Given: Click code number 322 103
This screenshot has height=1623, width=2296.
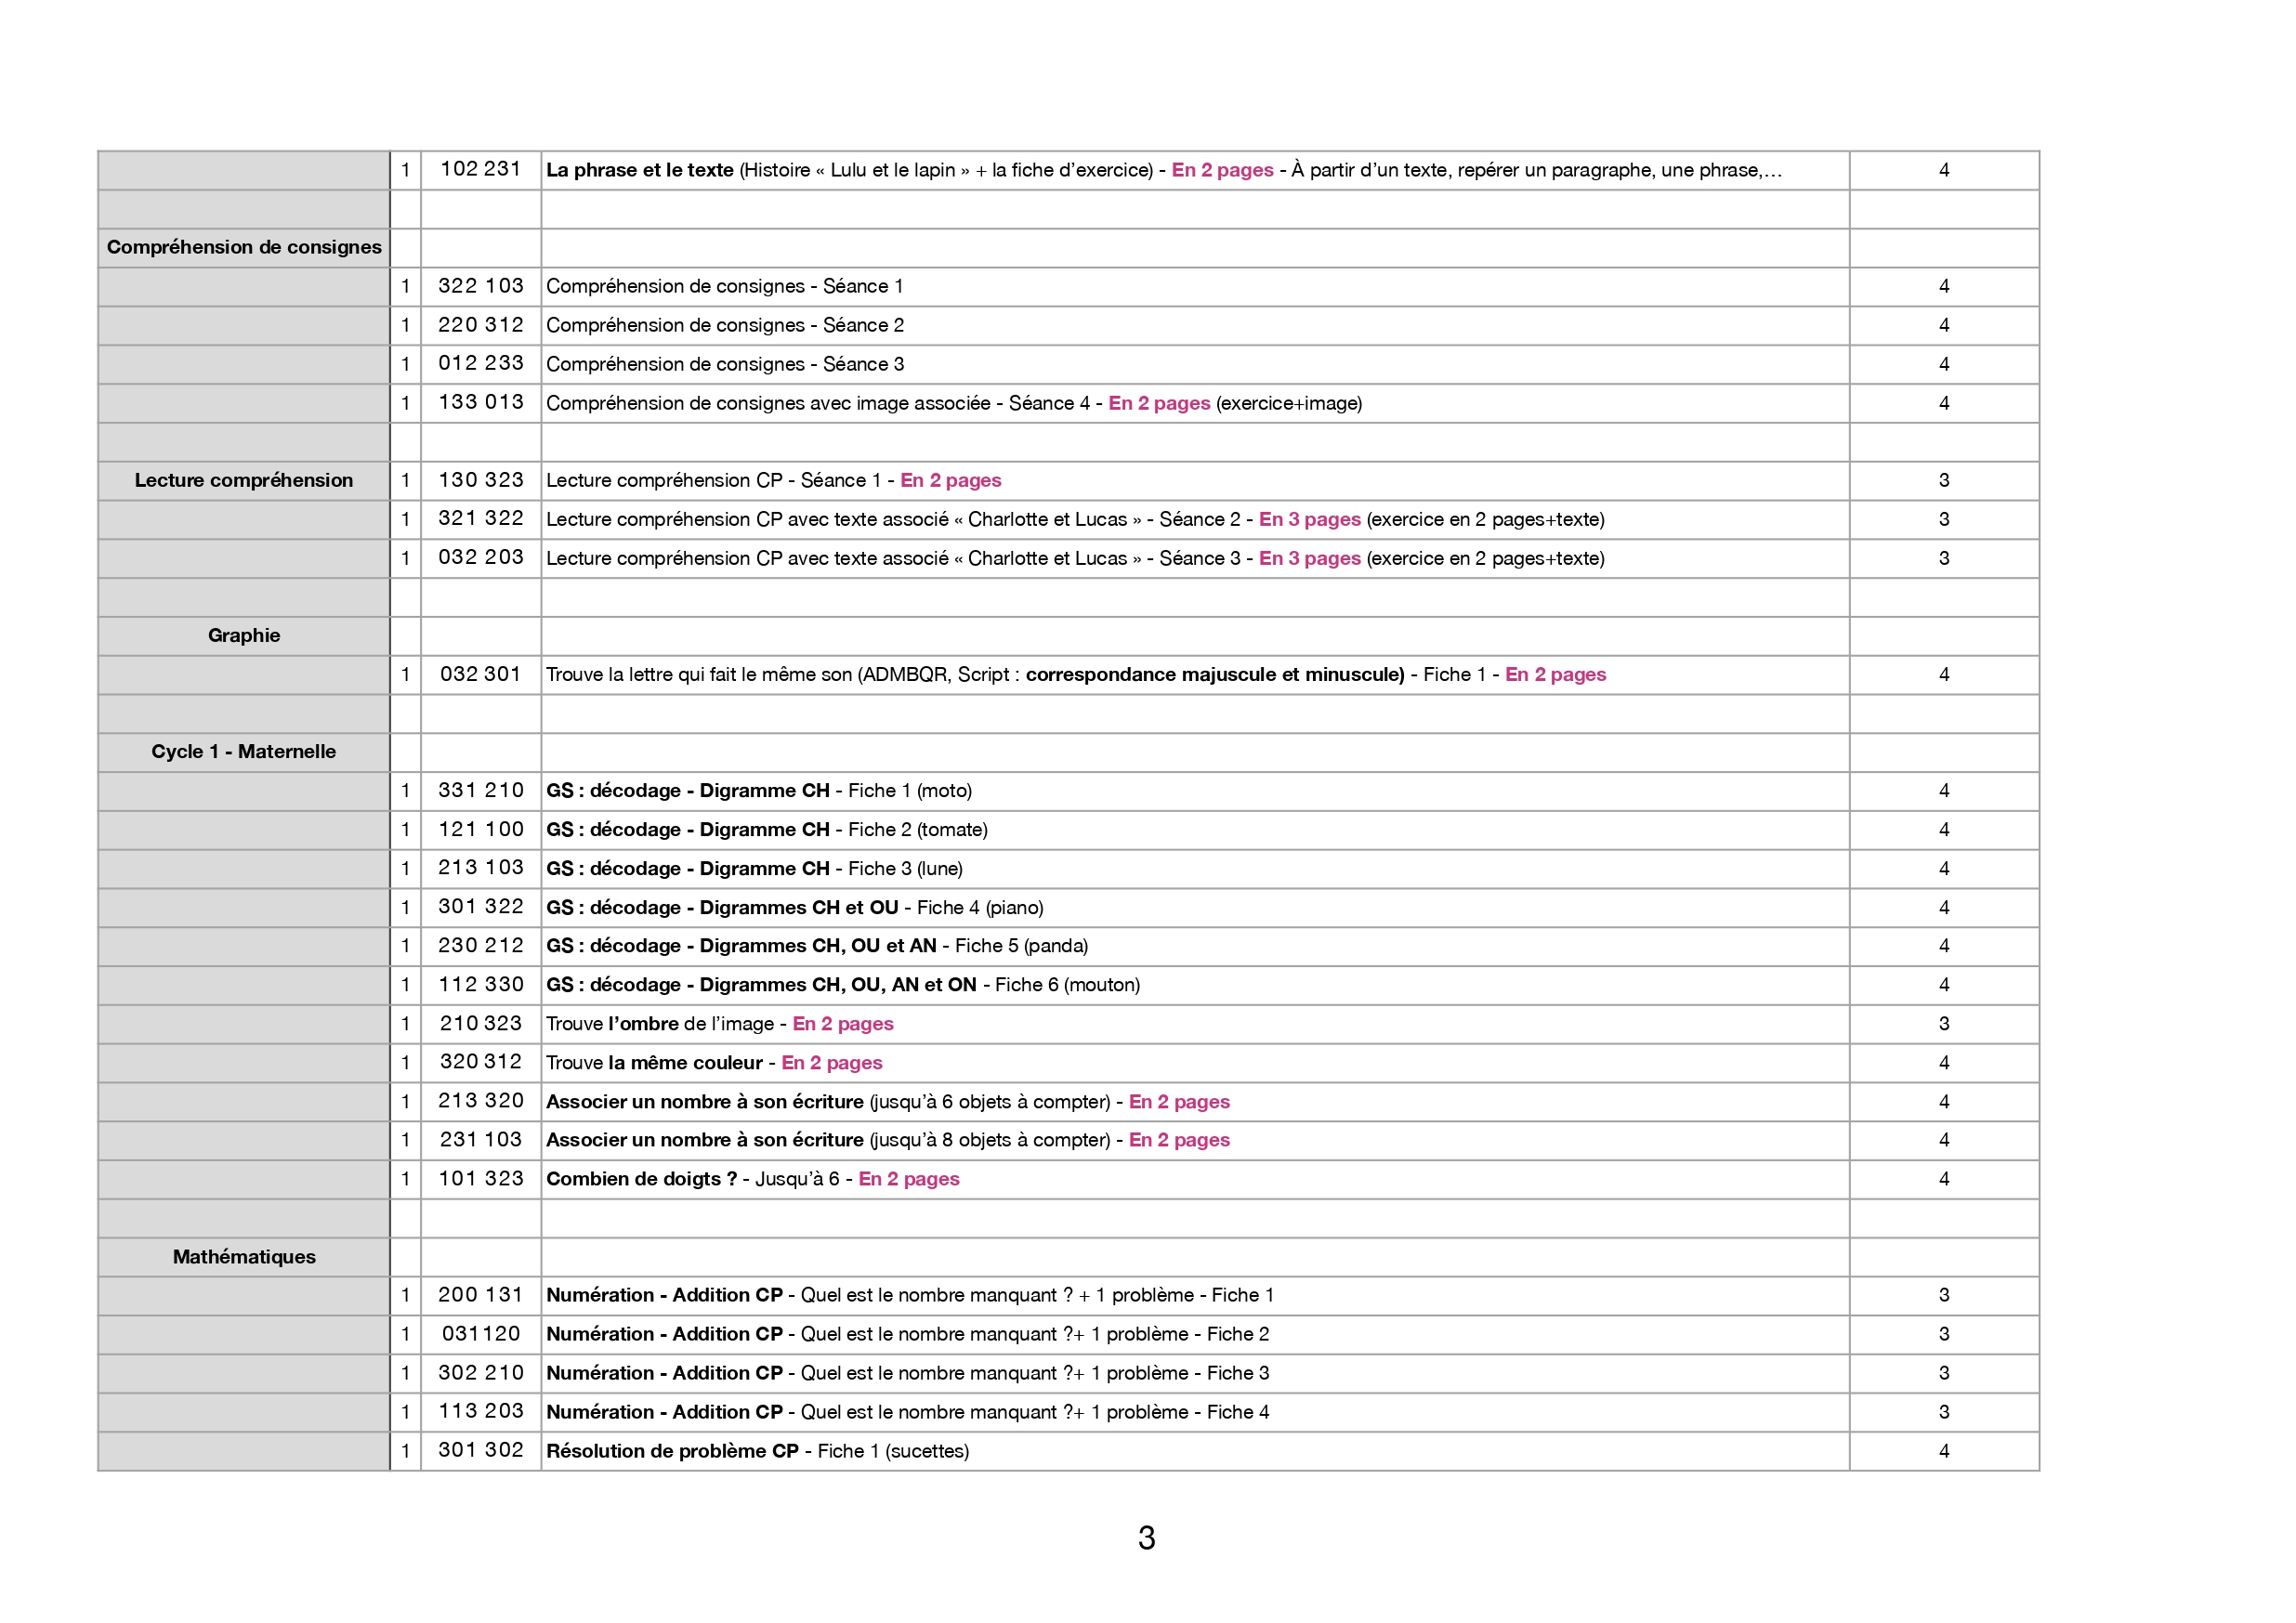Looking at the screenshot, I should tap(480, 286).
